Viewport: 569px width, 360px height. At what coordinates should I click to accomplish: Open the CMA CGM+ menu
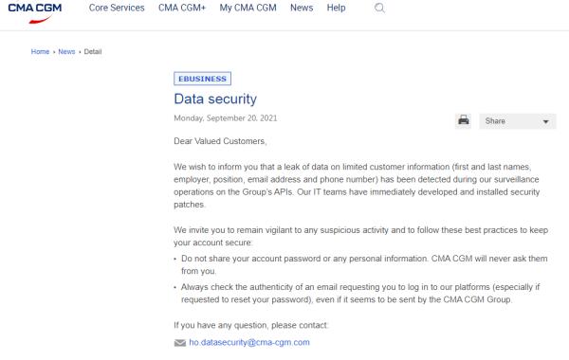tap(182, 8)
